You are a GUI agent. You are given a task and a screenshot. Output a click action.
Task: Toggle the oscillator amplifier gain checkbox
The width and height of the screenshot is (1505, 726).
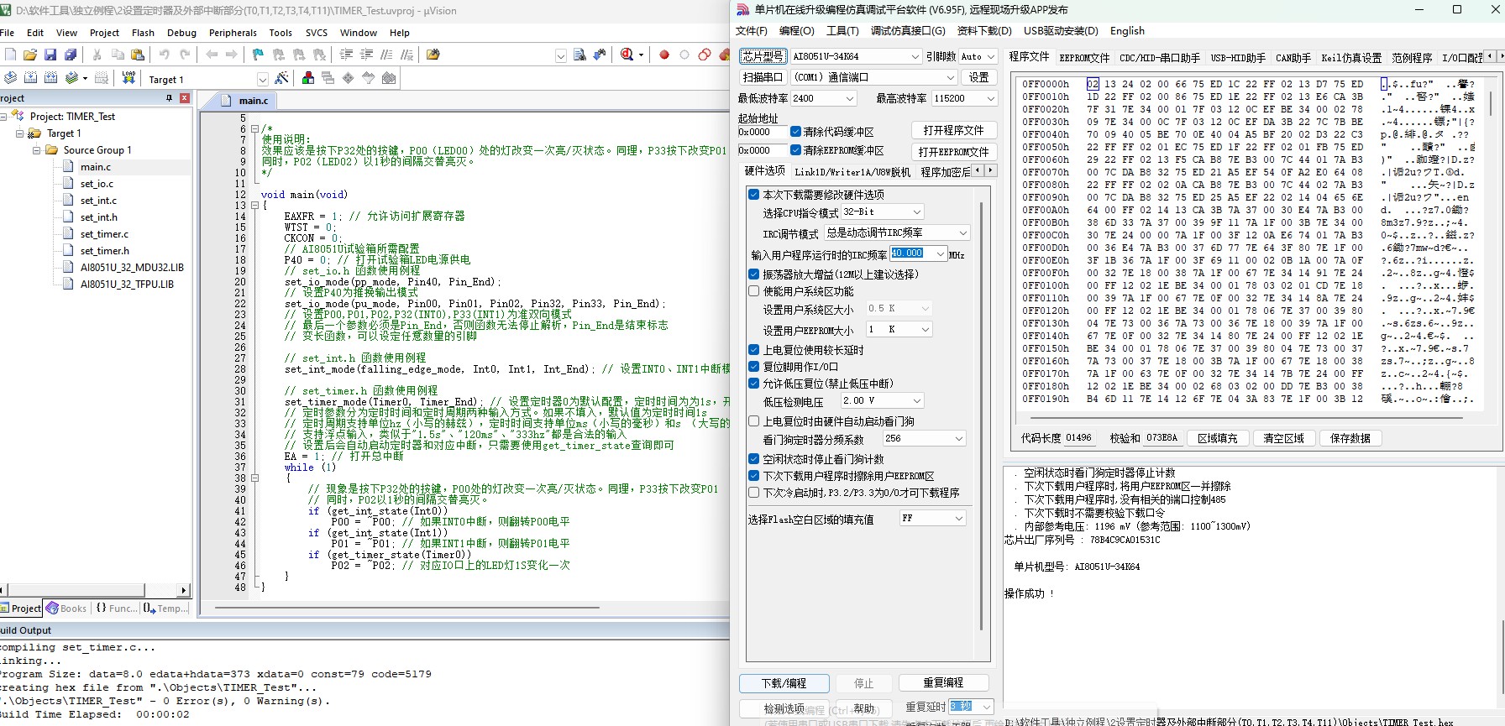pyautogui.click(x=753, y=274)
